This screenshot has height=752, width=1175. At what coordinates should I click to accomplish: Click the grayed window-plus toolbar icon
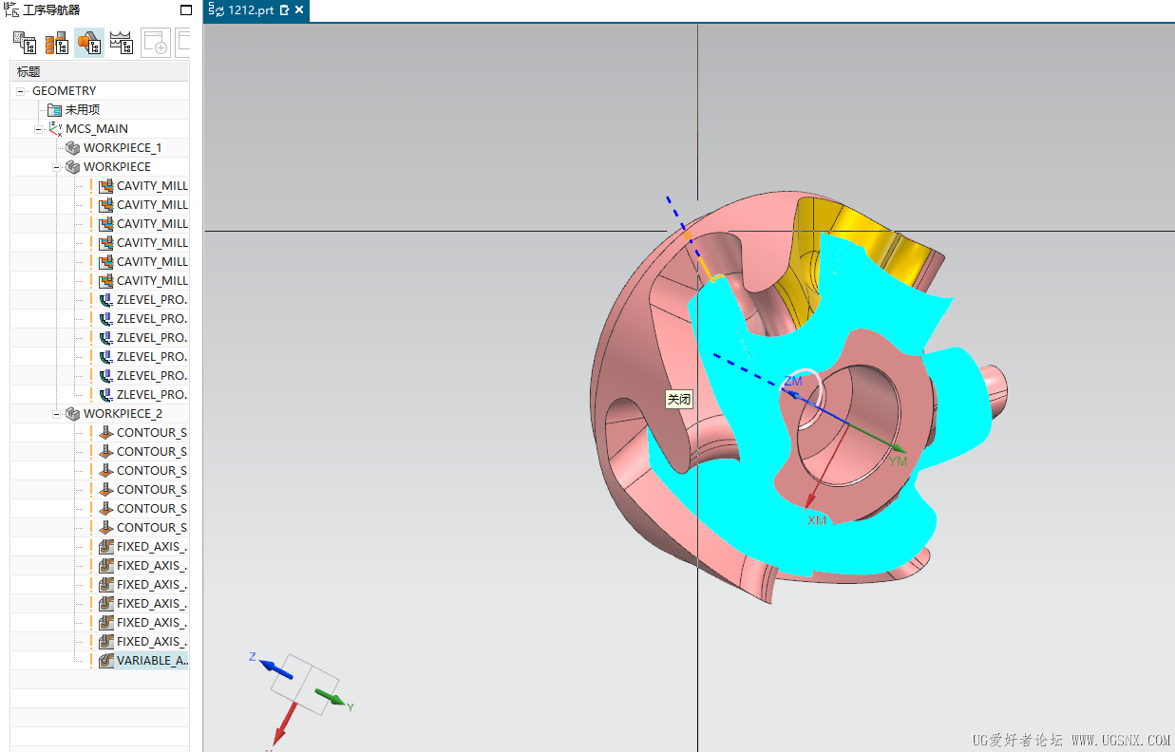coord(156,43)
